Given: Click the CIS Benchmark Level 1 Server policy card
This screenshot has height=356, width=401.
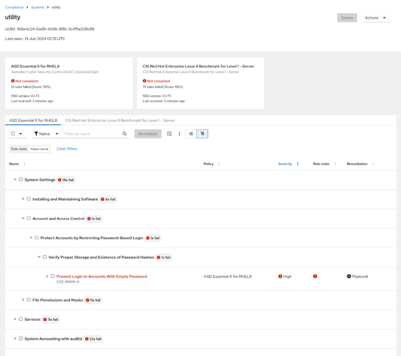Looking at the screenshot, I should pyautogui.click(x=201, y=83).
